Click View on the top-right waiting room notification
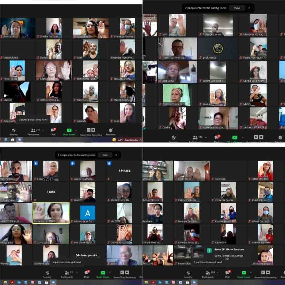285x285 pixels. [237, 8]
